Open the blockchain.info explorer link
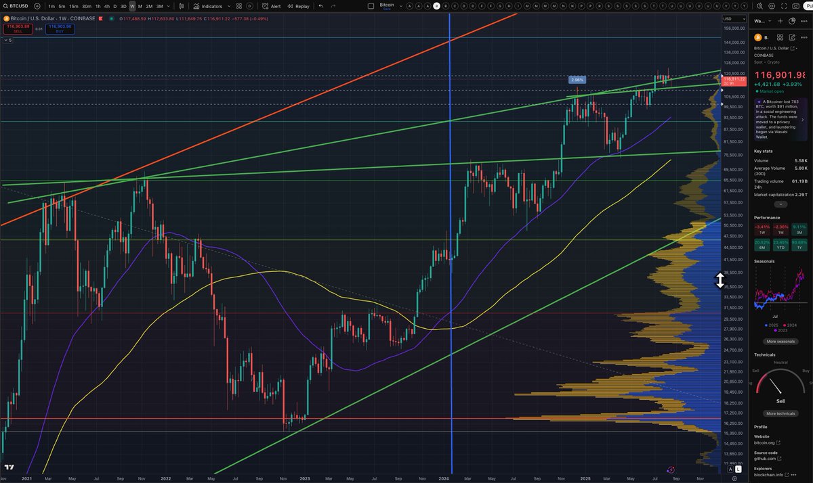Image resolution: width=813 pixels, height=483 pixels. coord(770,474)
